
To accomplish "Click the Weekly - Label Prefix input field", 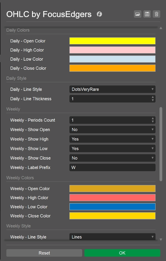I will pyautogui.click(x=112, y=167).
